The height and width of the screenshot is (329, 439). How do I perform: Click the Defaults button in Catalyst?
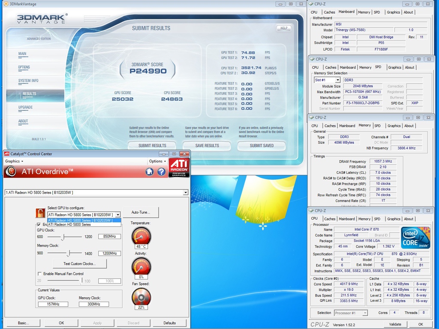click(x=170, y=323)
